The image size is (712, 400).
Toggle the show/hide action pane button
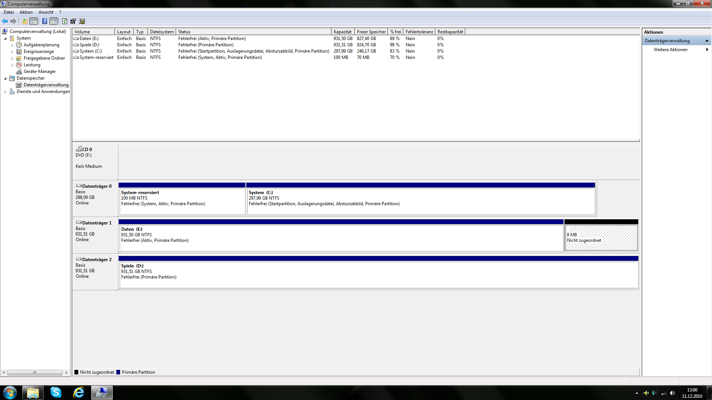coord(54,21)
